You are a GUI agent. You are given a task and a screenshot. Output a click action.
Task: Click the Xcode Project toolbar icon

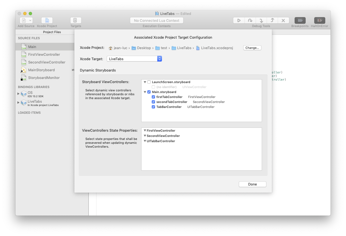[x=47, y=20]
